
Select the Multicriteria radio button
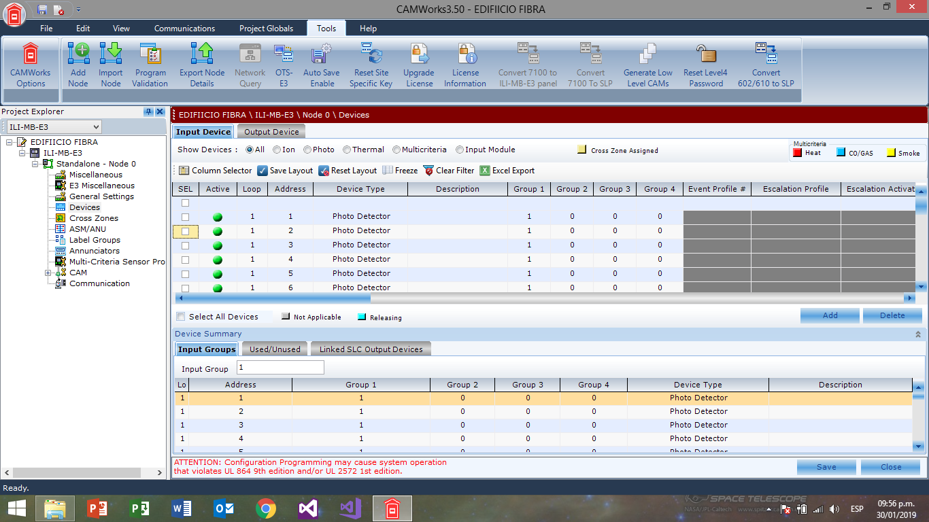[x=396, y=150]
